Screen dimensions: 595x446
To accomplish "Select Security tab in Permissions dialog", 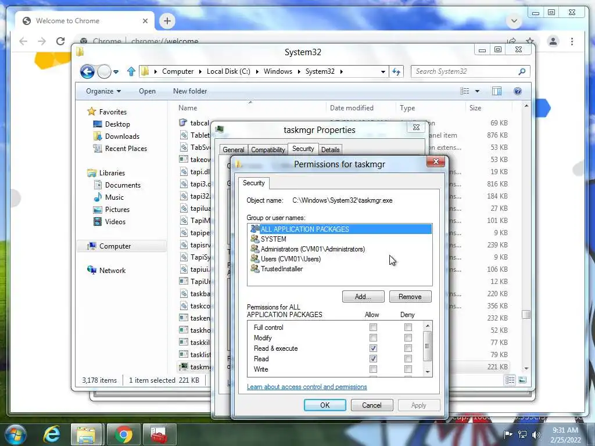I will (253, 183).
